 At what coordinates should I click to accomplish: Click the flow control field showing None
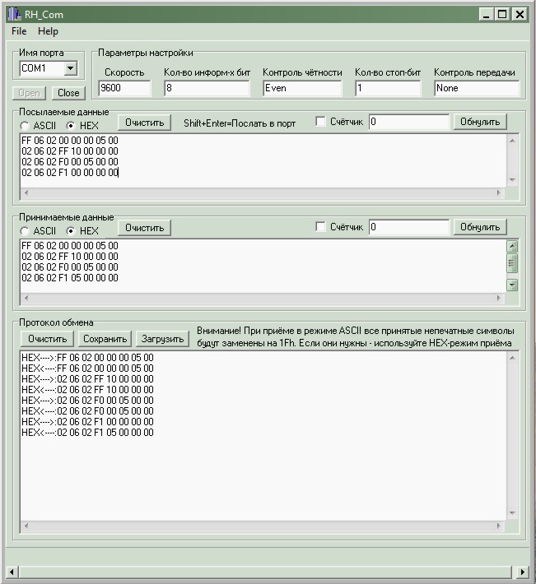477,88
